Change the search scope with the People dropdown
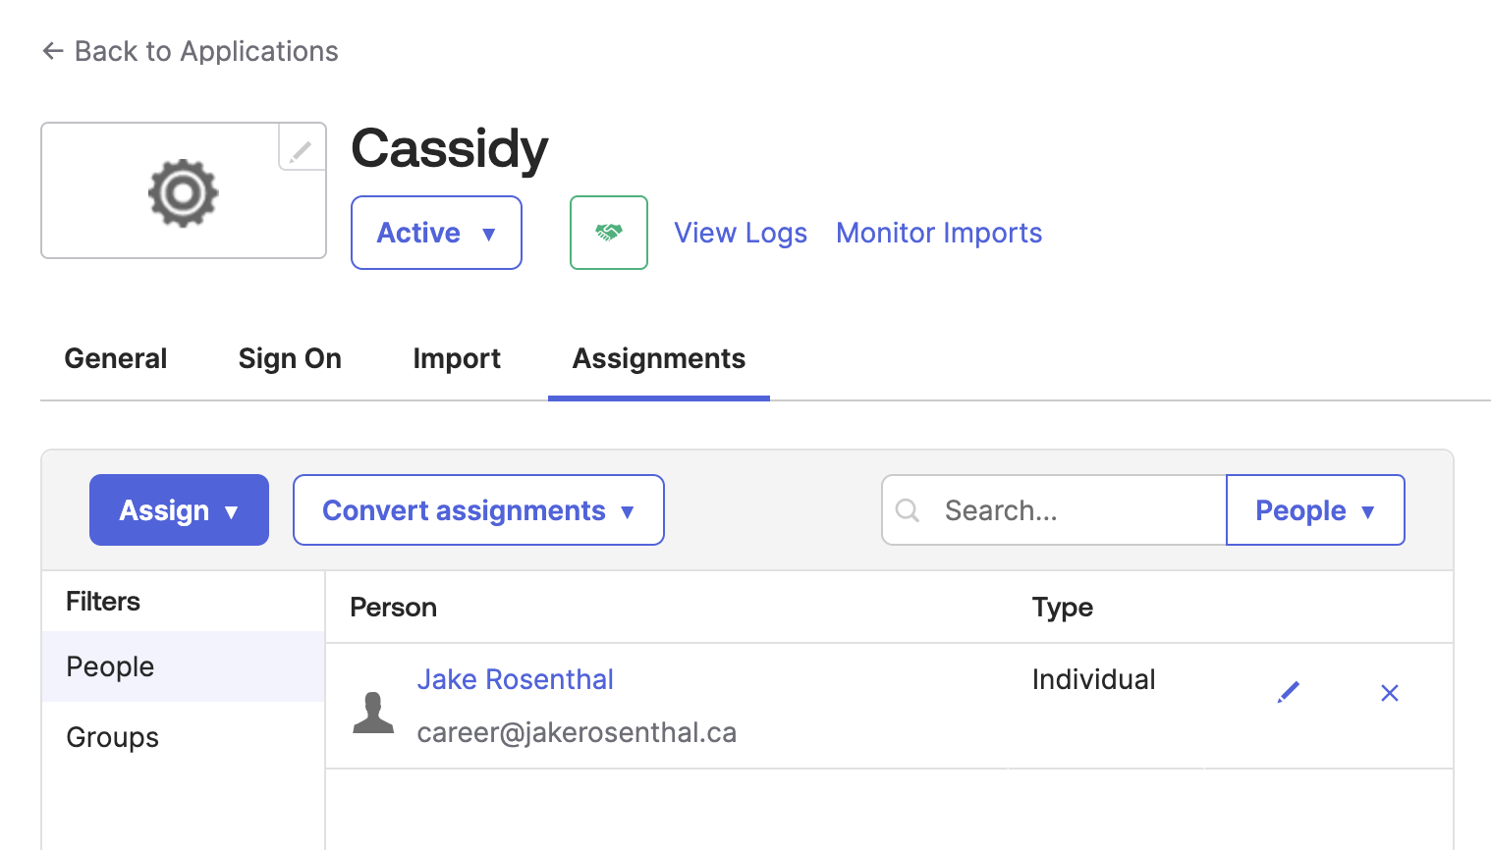1491x850 pixels. click(x=1315, y=509)
